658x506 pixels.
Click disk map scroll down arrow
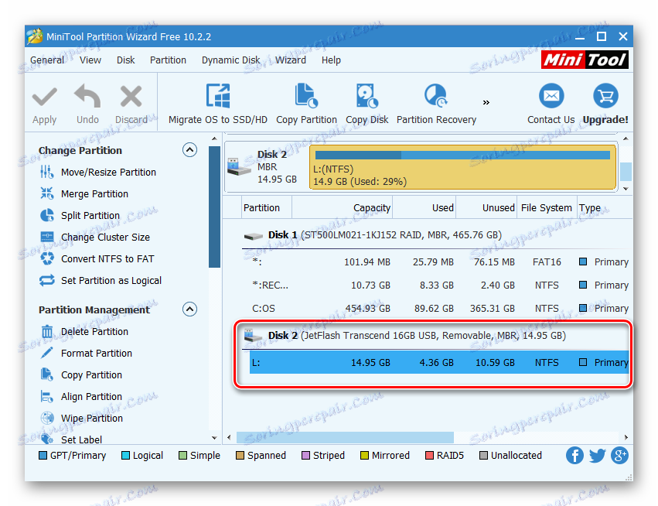[626, 189]
